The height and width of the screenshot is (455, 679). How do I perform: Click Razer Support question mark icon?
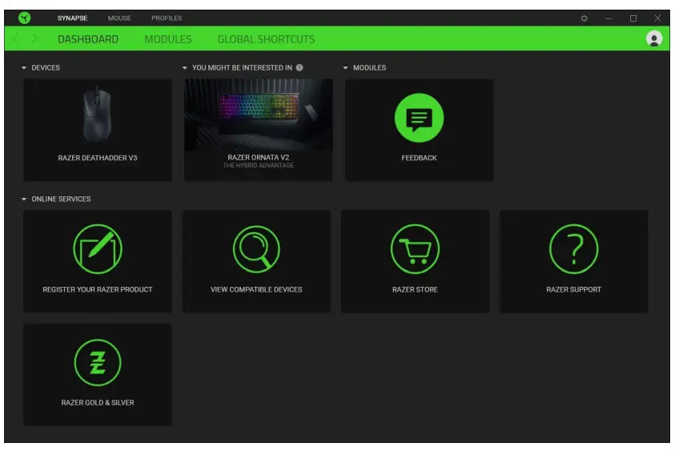point(574,249)
